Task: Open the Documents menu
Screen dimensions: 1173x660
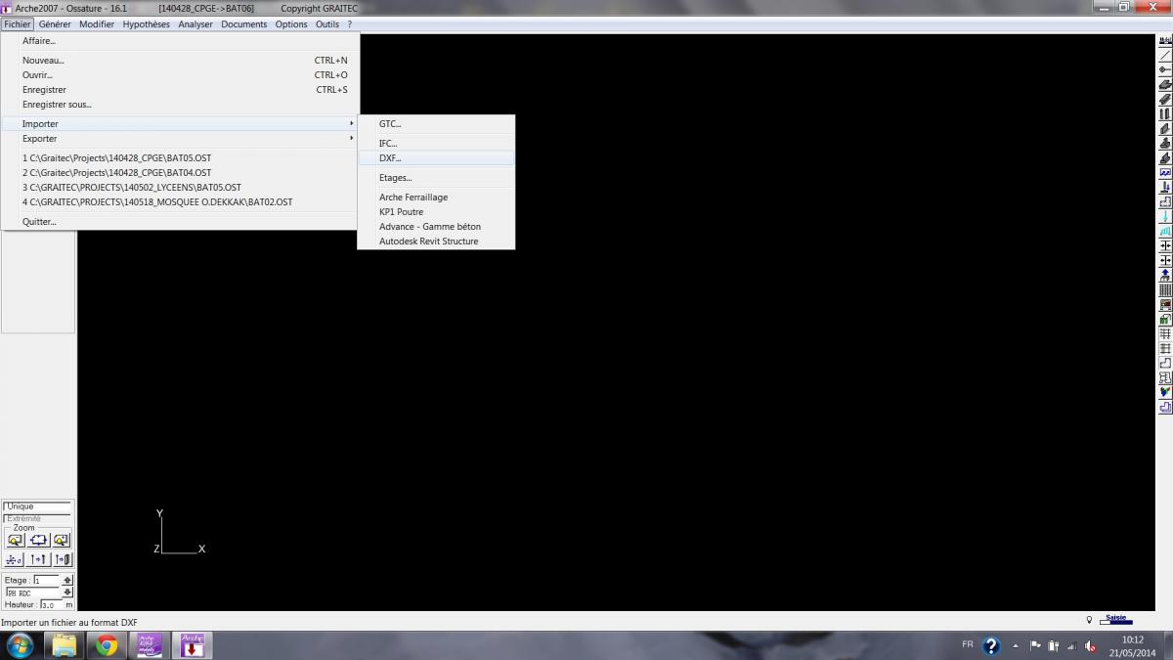Action: (x=243, y=24)
